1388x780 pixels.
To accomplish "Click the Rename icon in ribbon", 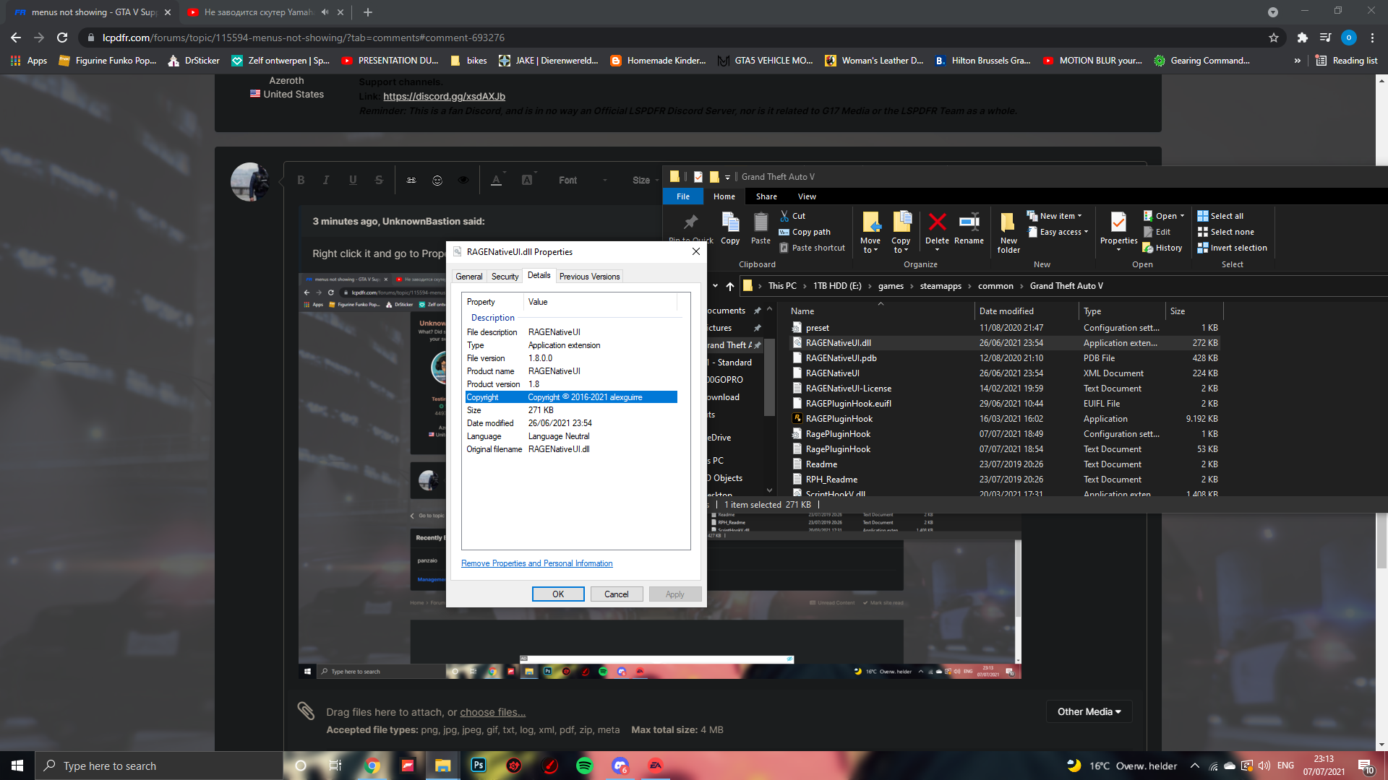I will coord(969,222).
